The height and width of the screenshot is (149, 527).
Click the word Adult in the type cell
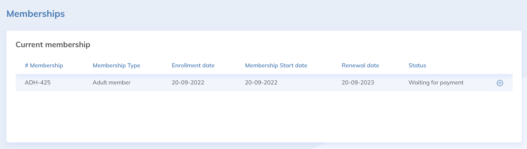point(99,82)
